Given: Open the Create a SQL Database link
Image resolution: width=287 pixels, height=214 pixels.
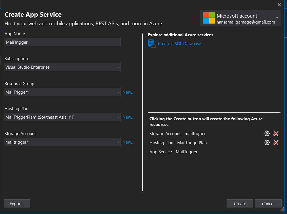Looking at the screenshot, I should [x=179, y=44].
